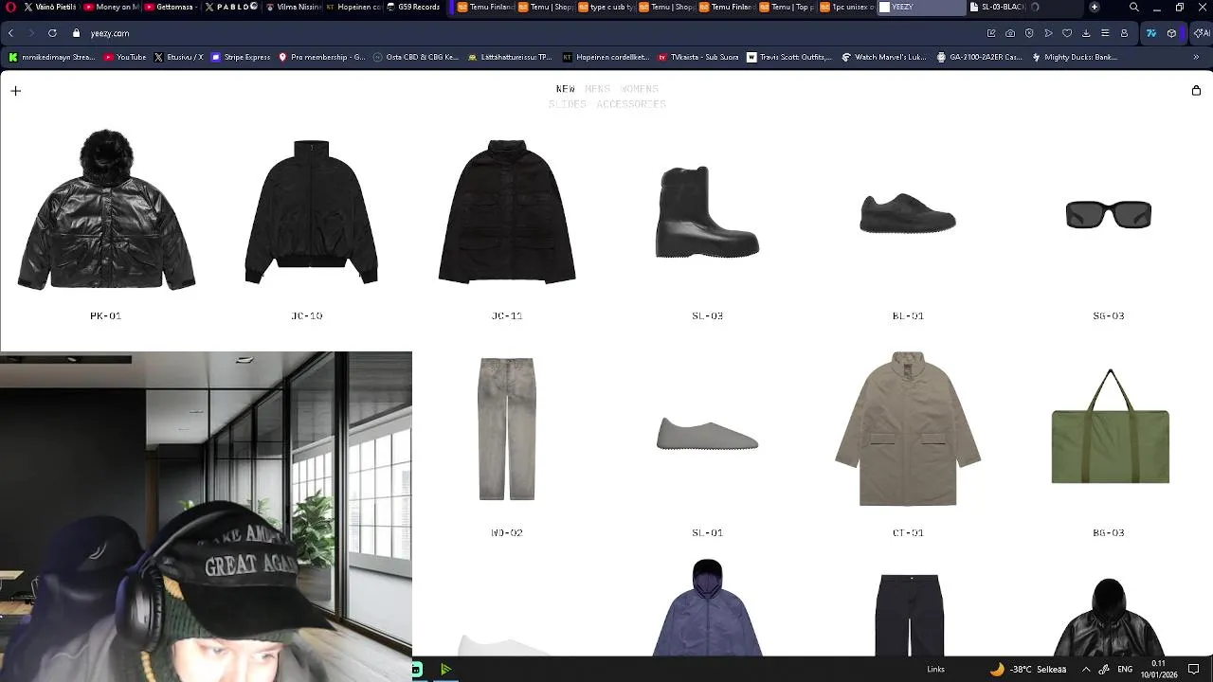The image size is (1213, 682).
Task: Open the plus menu on Yeezy page
Action: tap(15, 91)
